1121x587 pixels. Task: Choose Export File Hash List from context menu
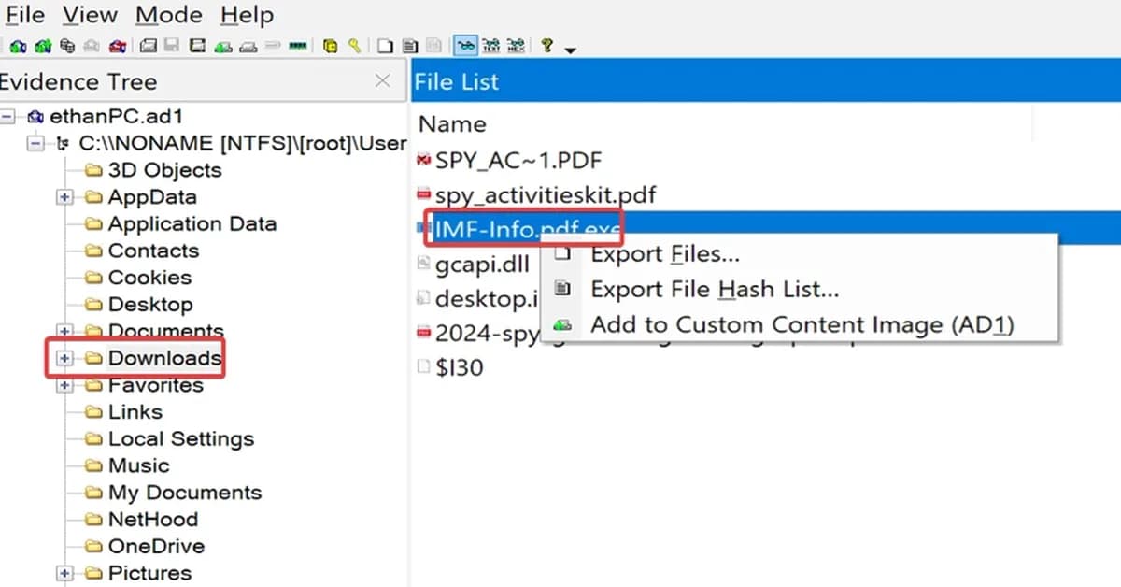(715, 290)
